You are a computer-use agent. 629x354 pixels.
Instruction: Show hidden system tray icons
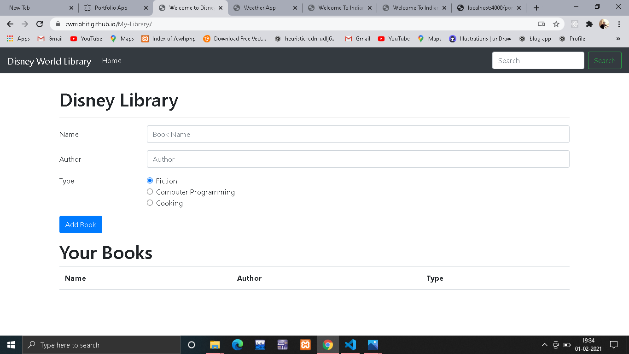545,345
